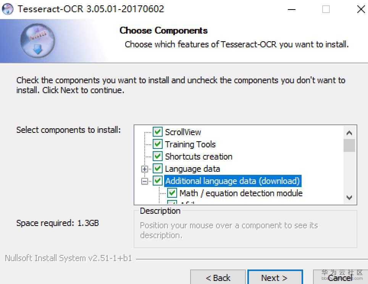Screen dimensions: 368x284
Task: Expand the Language data tree node
Action: 145,169
